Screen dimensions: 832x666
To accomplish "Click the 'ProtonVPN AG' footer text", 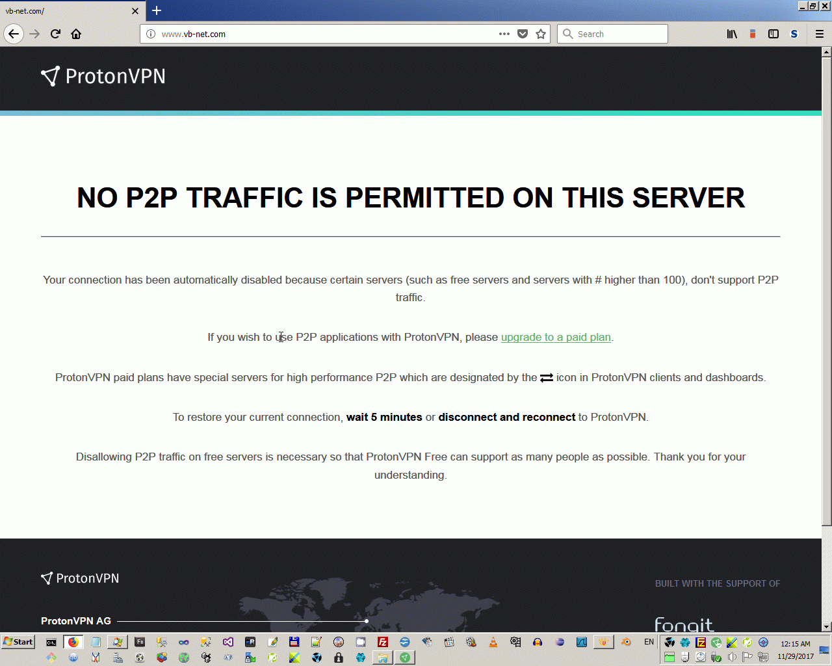I will pyautogui.click(x=76, y=621).
